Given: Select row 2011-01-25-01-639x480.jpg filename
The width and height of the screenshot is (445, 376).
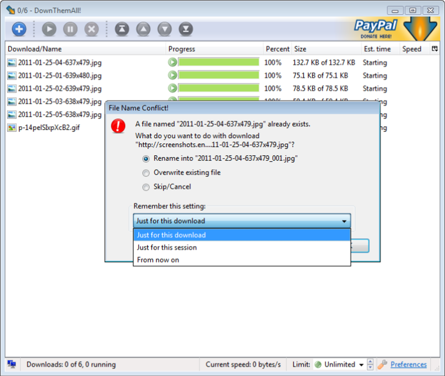Looking at the screenshot, I should (x=60, y=75).
